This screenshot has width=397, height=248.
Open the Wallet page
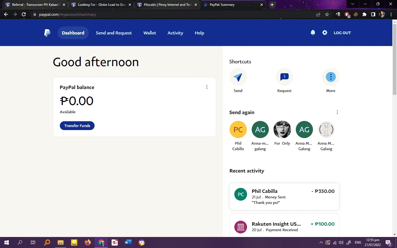[x=150, y=33]
